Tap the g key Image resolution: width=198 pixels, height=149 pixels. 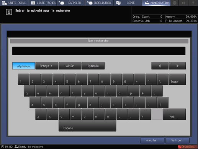[x=82, y=103]
